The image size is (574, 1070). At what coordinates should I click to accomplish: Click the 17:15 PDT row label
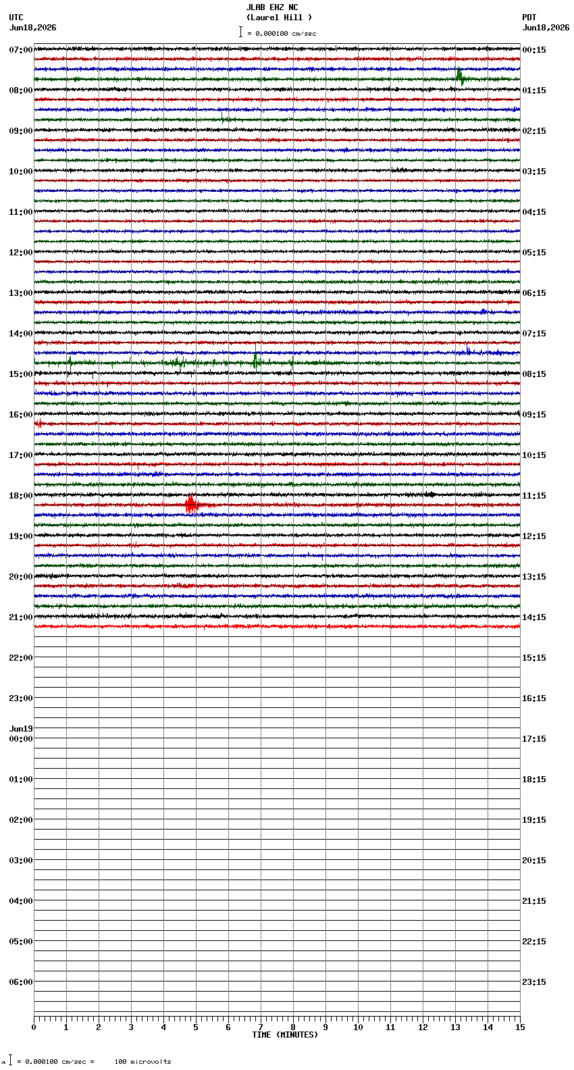click(534, 739)
